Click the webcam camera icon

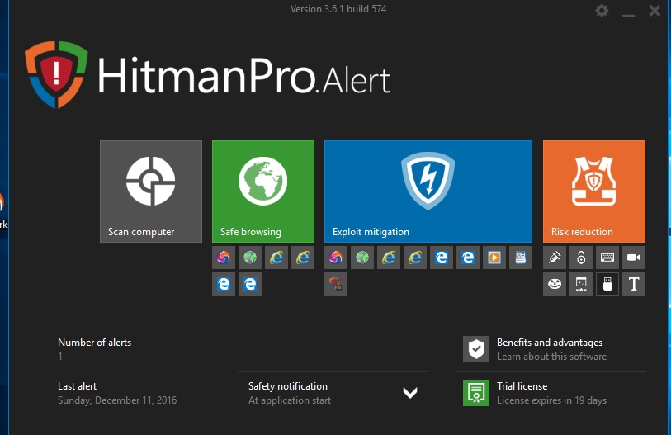(x=634, y=258)
